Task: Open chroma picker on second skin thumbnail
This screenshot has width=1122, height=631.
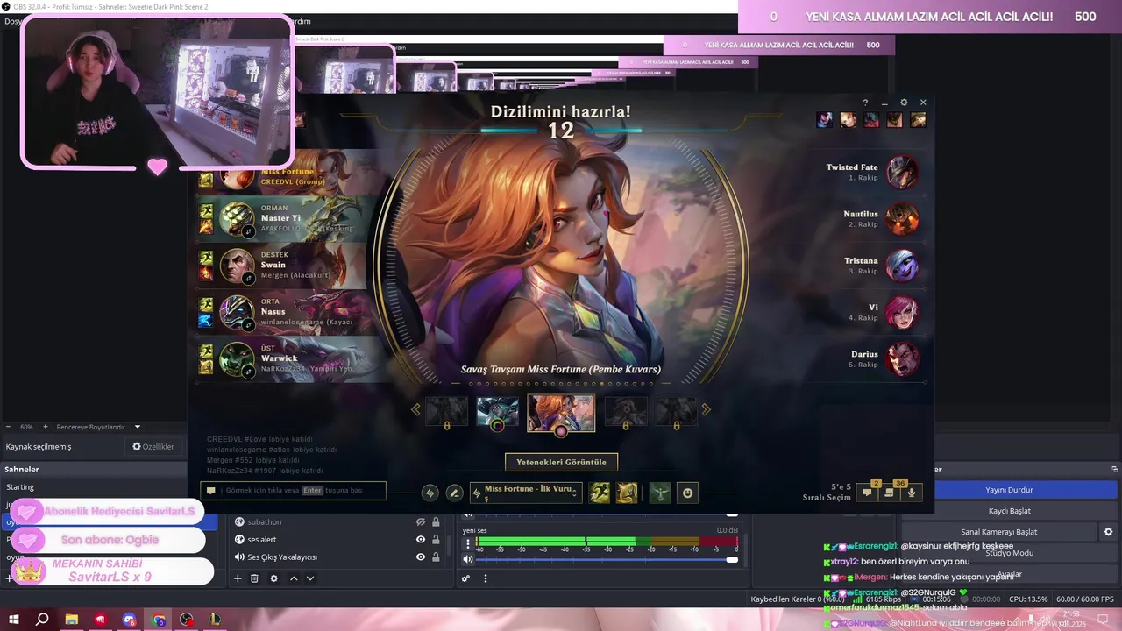Action: coord(497,426)
